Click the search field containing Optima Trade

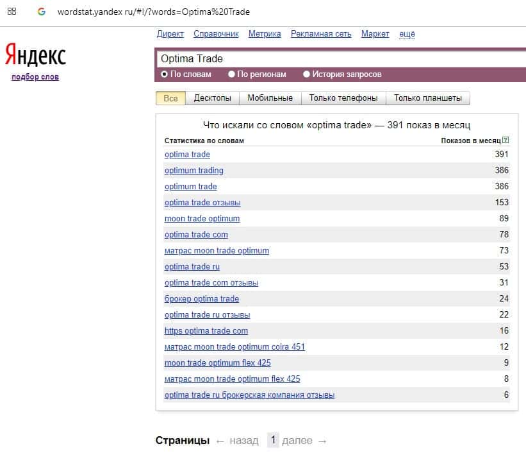[x=340, y=58]
